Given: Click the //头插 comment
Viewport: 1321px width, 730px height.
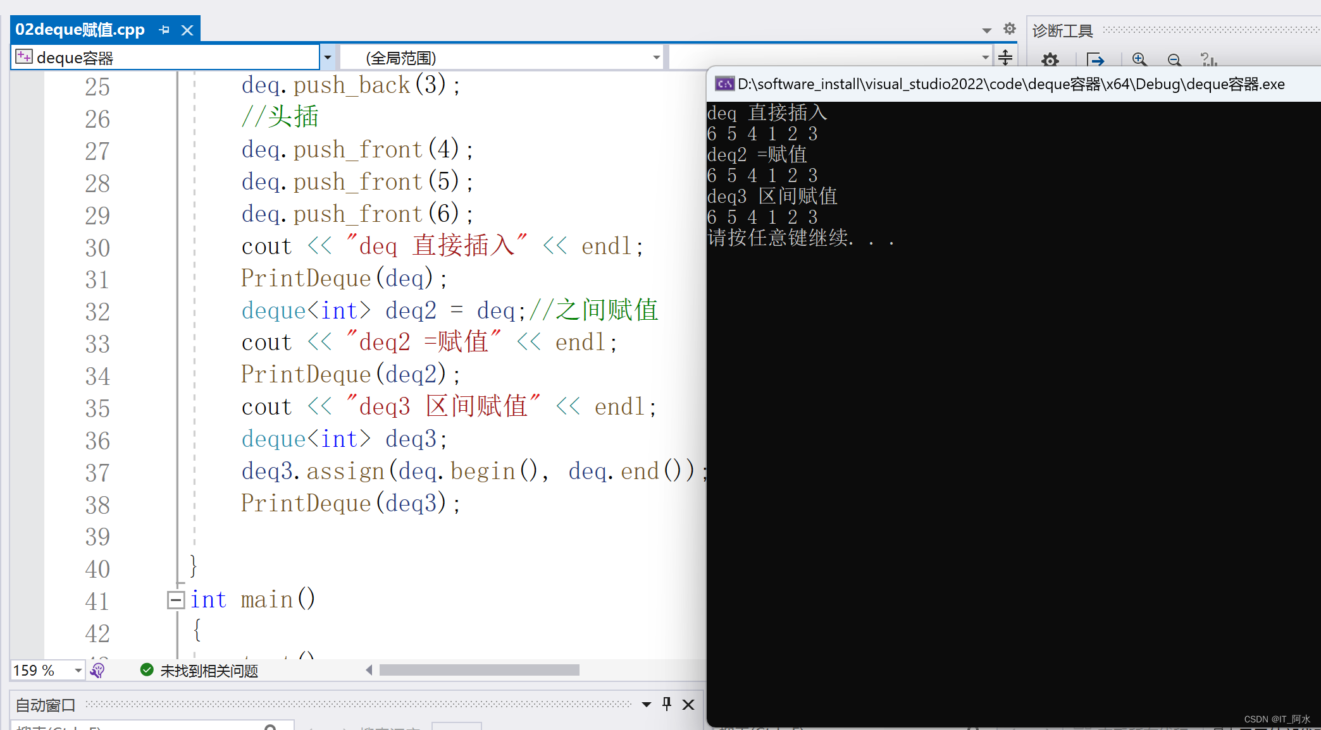Looking at the screenshot, I should click(x=280, y=117).
